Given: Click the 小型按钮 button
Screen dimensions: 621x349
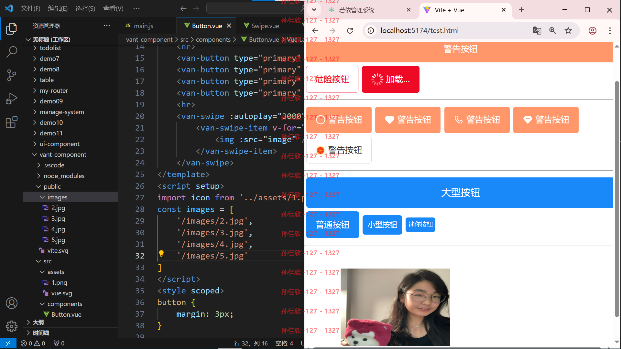Looking at the screenshot, I should 382,225.
